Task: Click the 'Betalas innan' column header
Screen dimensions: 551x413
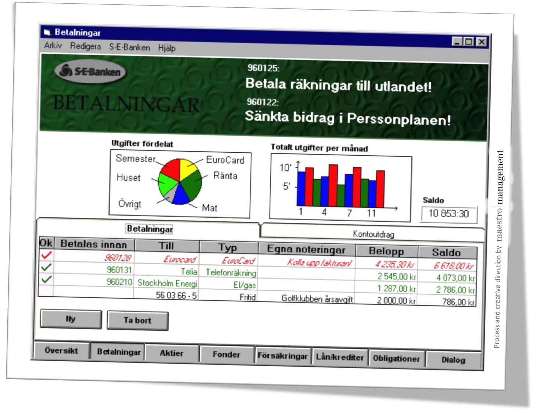Action: click(x=94, y=244)
